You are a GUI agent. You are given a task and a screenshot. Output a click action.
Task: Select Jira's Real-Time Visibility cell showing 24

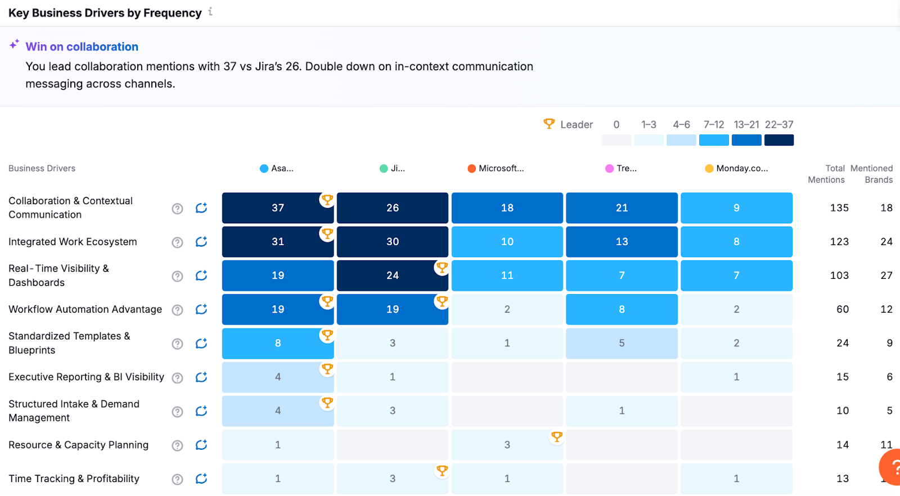coord(392,276)
